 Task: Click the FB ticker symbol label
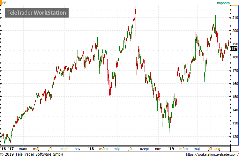tap(4, 3)
